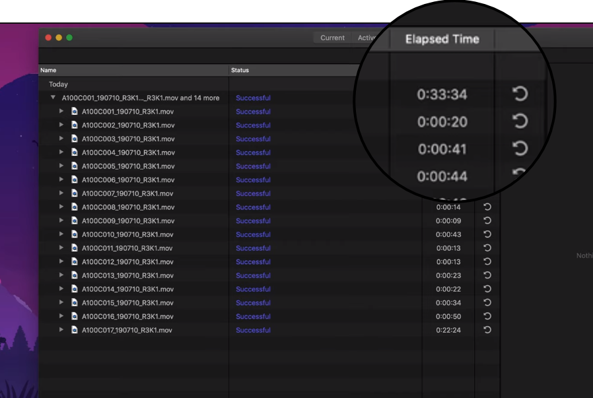Image resolution: width=593 pixels, height=398 pixels.
Task: Retry transfer of A100C016_190710_R3K1.mov
Action: [x=487, y=316]
